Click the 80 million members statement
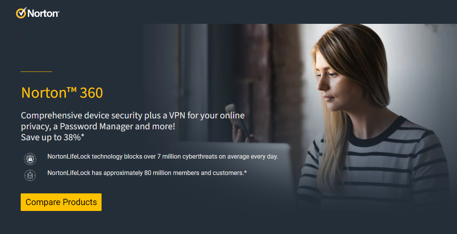The height and width of the screenshot is (234, 457). (147, 173)
